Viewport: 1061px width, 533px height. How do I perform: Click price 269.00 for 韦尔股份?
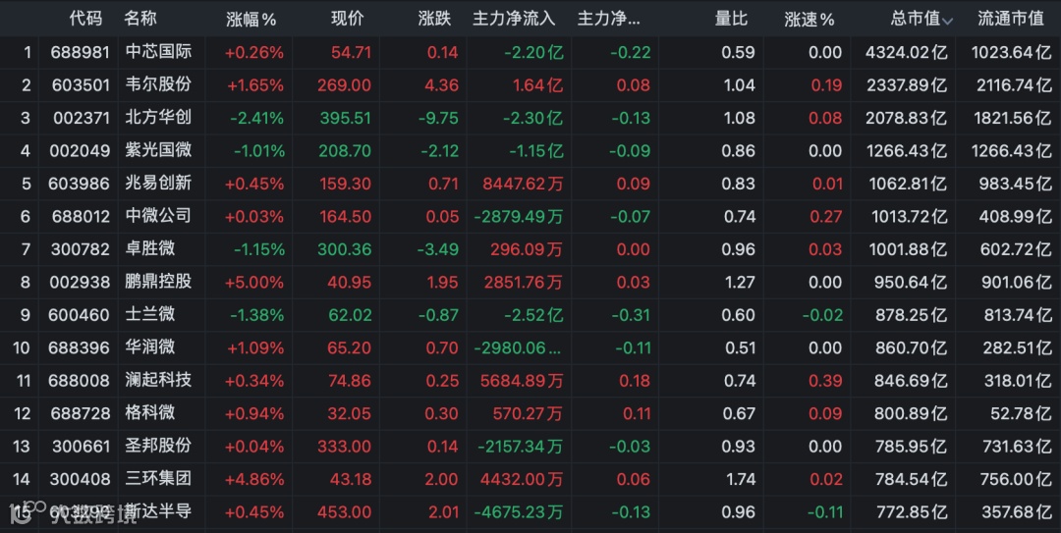pos(345,85)
